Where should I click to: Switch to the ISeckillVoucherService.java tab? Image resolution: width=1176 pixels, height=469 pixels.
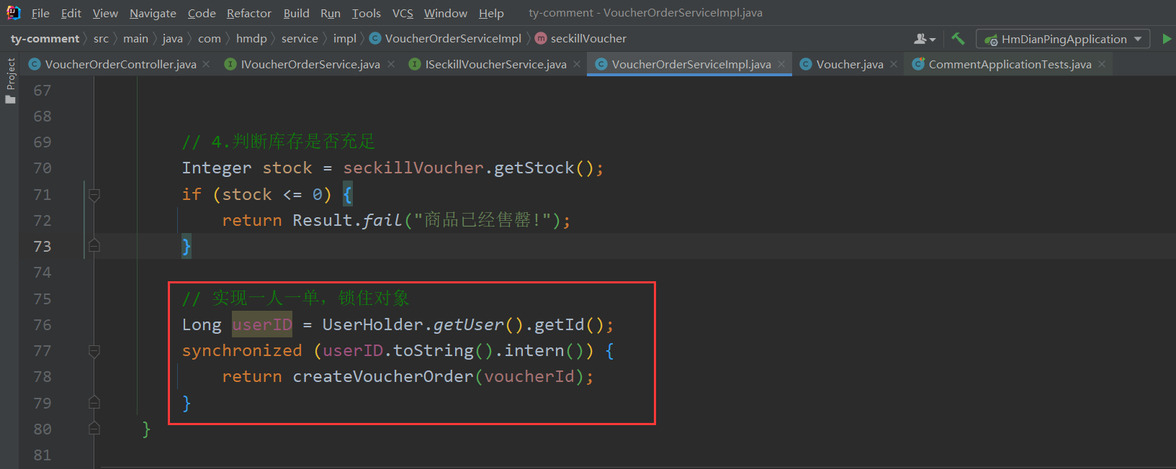pos(495,64)
